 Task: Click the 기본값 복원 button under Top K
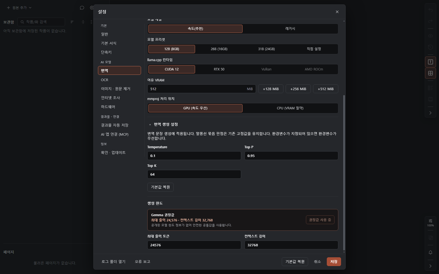(161, 187)
